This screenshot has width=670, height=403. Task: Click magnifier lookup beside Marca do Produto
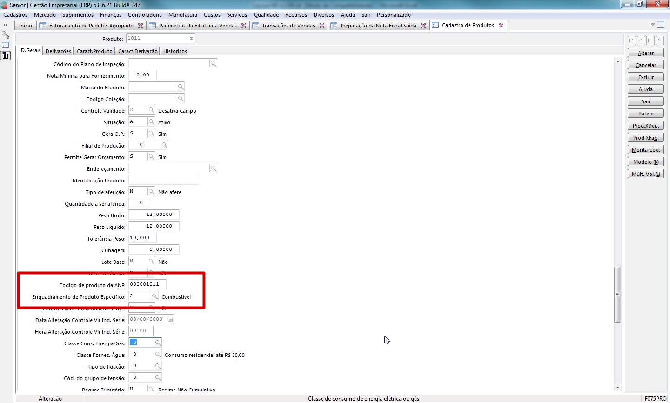181,87
